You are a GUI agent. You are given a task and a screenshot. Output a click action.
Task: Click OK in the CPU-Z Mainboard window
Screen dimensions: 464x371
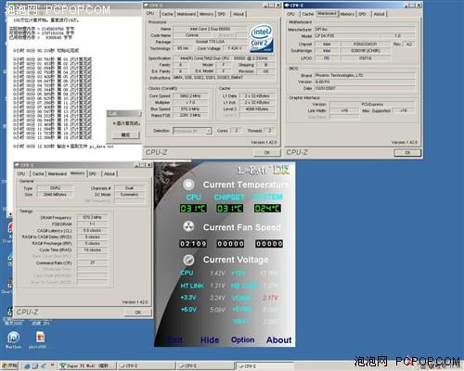pyautogui.click(x=407, y=152)
